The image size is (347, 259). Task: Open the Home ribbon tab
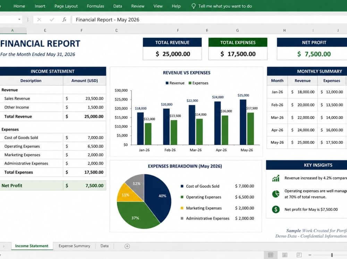tap(19, 6)
